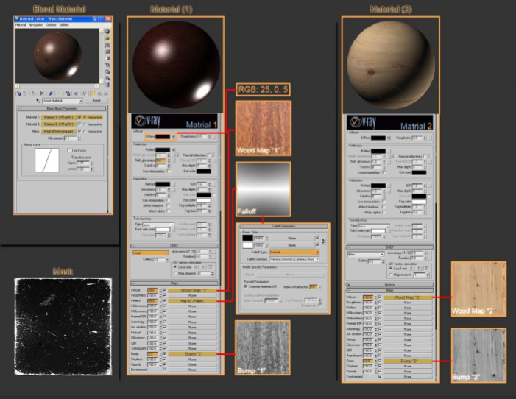Screen dimensions: 516x399
Task: Toggle the Material 1 enable checkbox in Blend
Action: pos(79,117)
